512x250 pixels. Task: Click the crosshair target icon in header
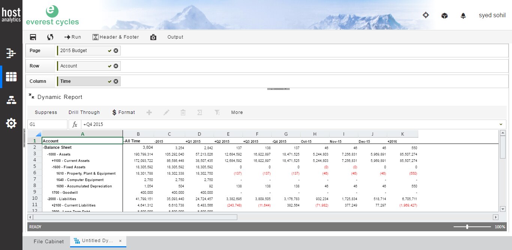coord(426,15)
